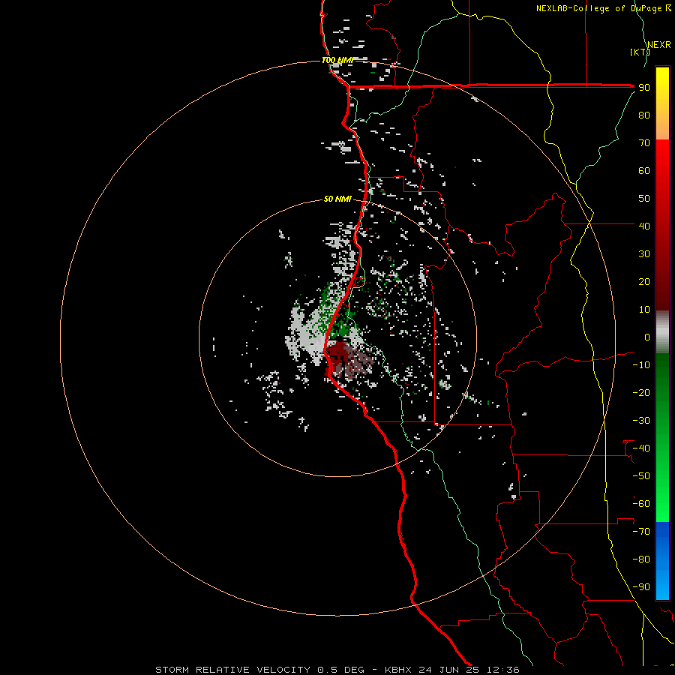Click the dark red outbound velocity blob near the radar
The image size is (675, 675).
coord(338,353)
